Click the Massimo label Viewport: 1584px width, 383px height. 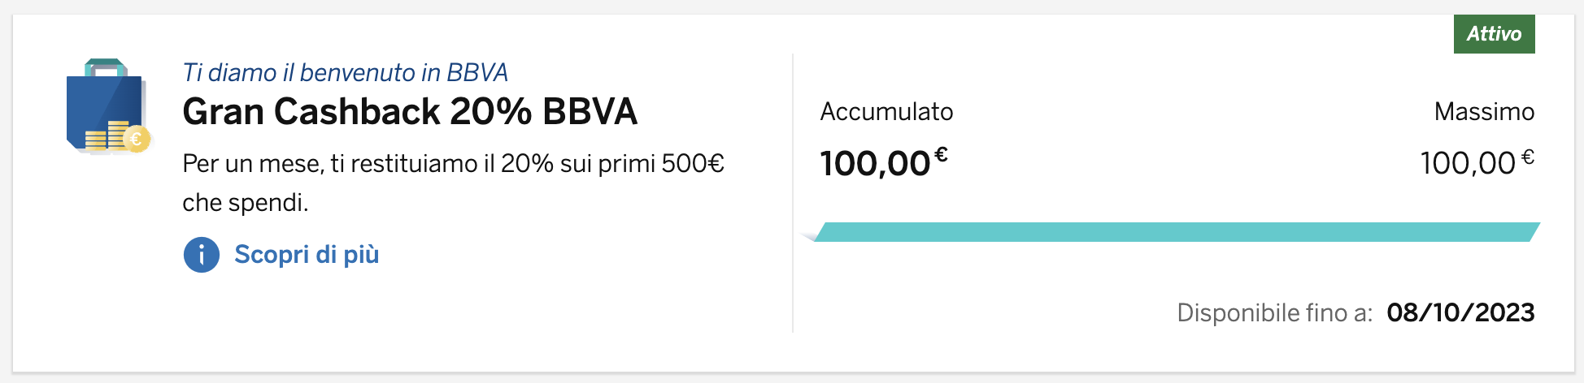click(x=1484, y=112)
